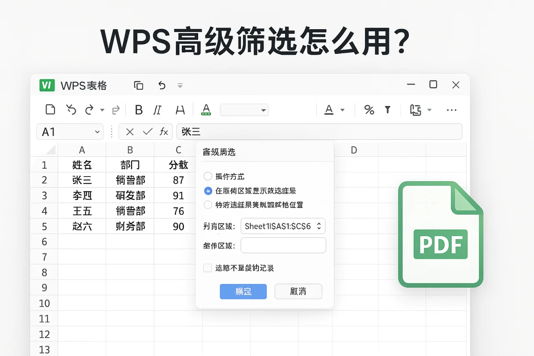Expand the Name Box dropdown
This screenshot has height=356, width=534.
[97, 131]
